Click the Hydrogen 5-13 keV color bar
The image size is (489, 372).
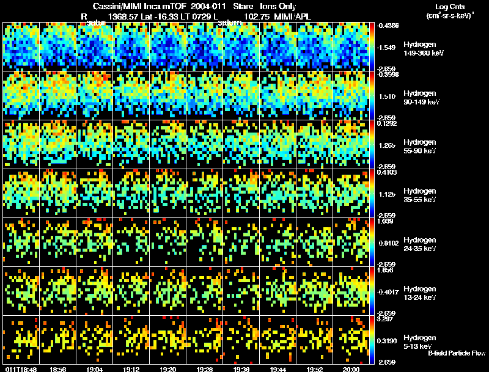point(372,340)
